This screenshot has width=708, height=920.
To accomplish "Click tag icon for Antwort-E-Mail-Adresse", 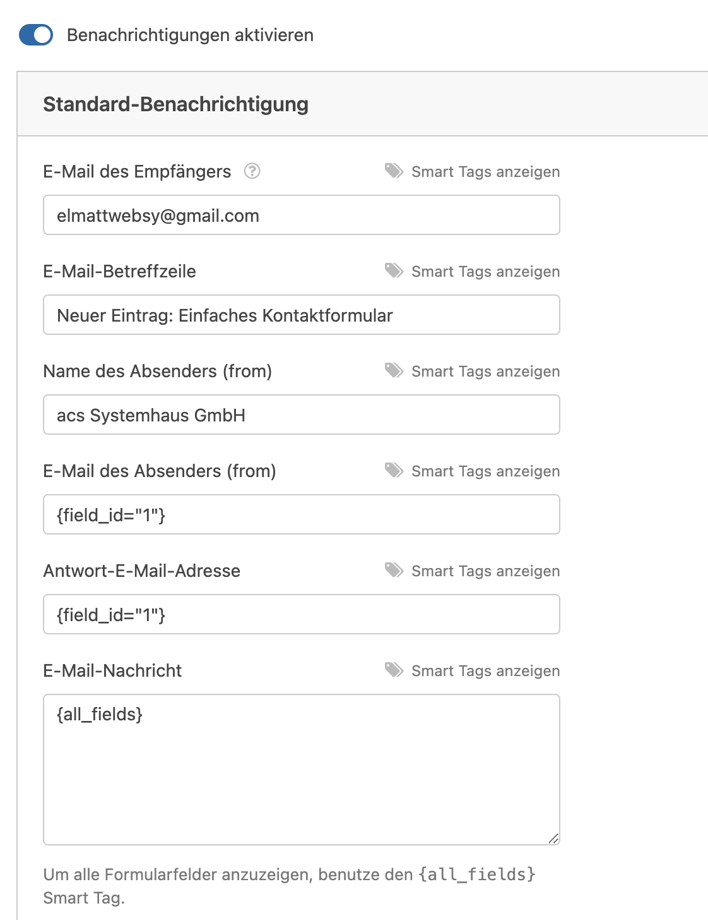I will 394,571.
